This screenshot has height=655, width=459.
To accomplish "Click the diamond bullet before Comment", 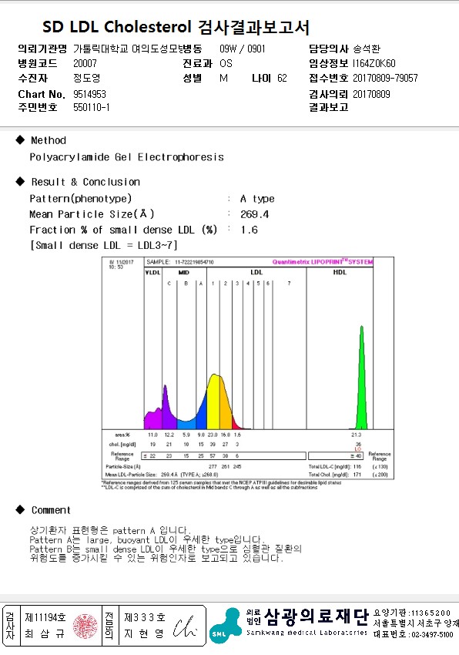I will pos(20,509).
